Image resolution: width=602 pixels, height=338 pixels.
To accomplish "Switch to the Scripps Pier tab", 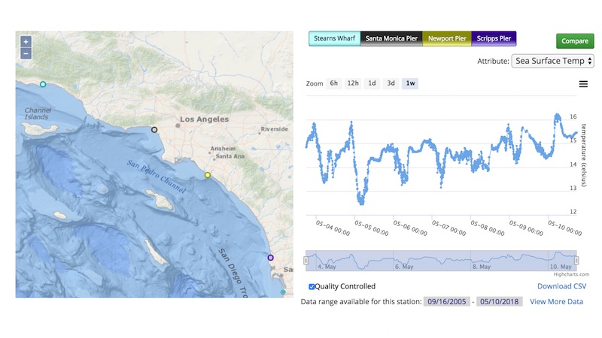I will pos(494,38).
